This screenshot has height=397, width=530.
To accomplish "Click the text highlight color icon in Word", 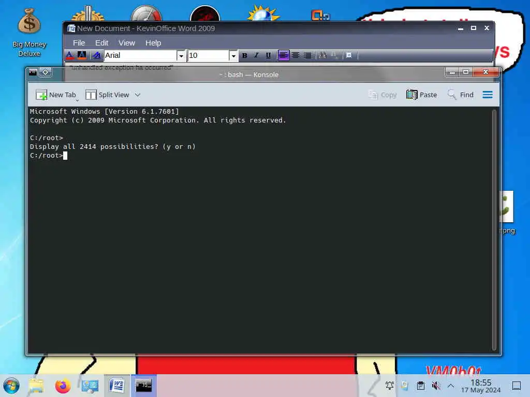I will pyautogui.click(x=82, y=55).
